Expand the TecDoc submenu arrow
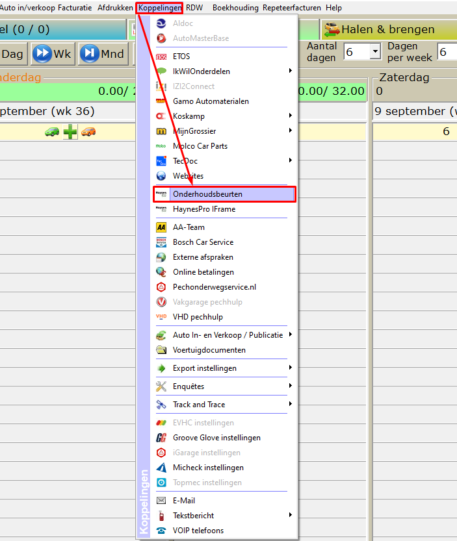Image resolution: width=457 pixels, height=541 pixels. pyautogui.click(x=290, y=160)
